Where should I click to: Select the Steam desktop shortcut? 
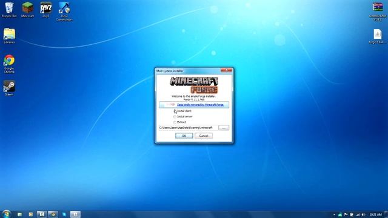tap(9, 88)
